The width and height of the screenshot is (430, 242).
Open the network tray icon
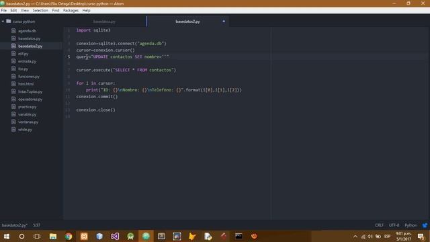[x=363, y=236]
